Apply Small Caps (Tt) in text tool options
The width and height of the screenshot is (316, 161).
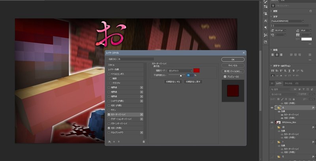click(x=277, y=71)
